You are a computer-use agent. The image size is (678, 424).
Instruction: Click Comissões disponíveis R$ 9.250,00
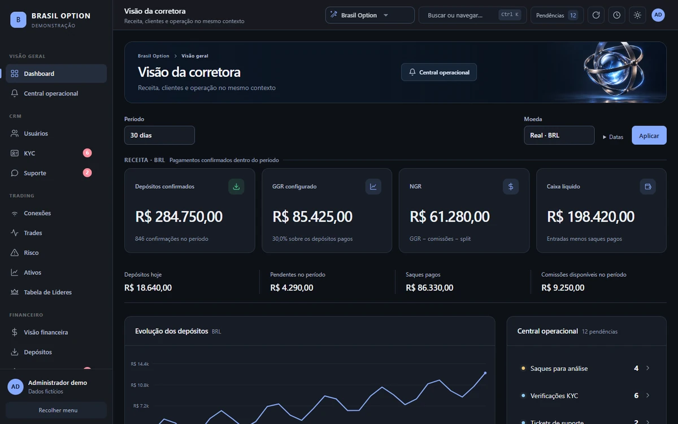563,288
